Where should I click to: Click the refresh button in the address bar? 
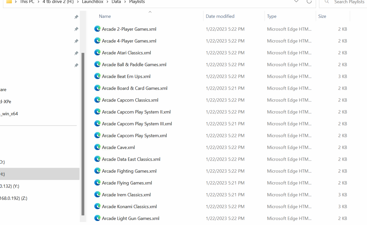[x=309, y=2]
